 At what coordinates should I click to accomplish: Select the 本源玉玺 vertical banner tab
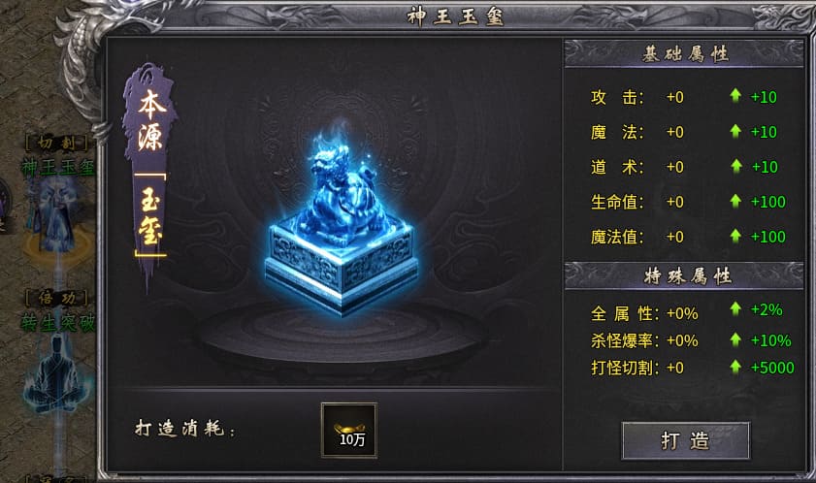pyautogui.click(x=149, y=172)
